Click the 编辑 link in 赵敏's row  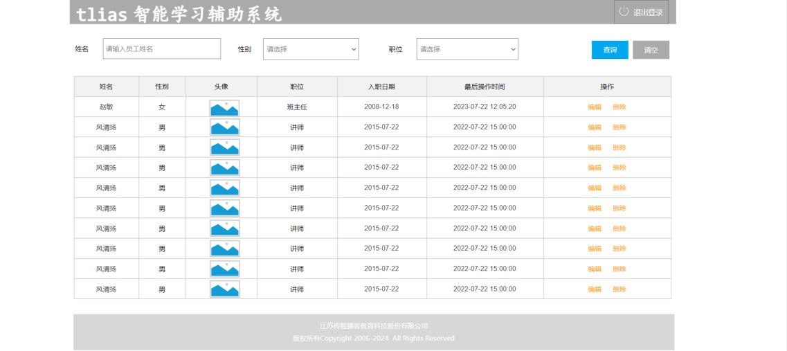coord(595,107)
